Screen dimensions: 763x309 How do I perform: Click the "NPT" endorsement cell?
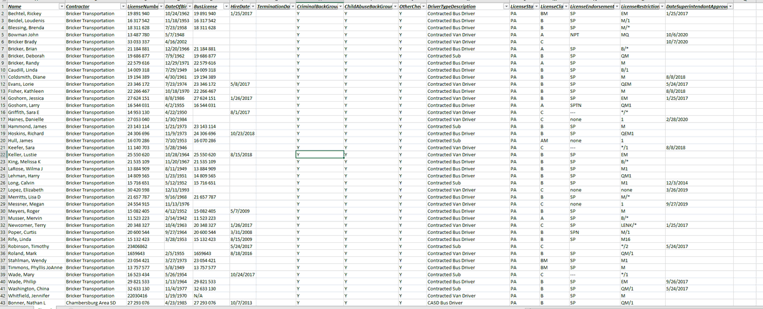click(x=594, y=34)
